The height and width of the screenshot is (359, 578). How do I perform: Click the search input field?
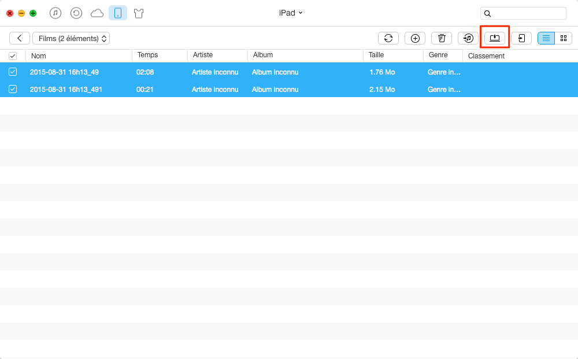pyautogui.click(x=523, y=13)
